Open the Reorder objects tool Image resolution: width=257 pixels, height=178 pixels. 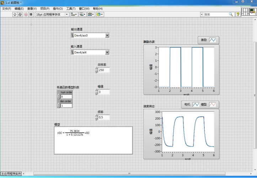pos(99,15)
